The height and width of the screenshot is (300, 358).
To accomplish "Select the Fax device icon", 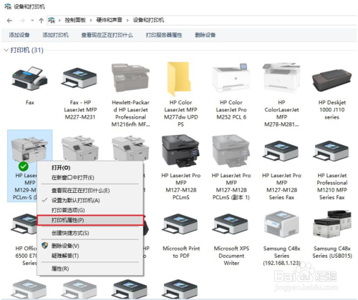I will point(30,79).
